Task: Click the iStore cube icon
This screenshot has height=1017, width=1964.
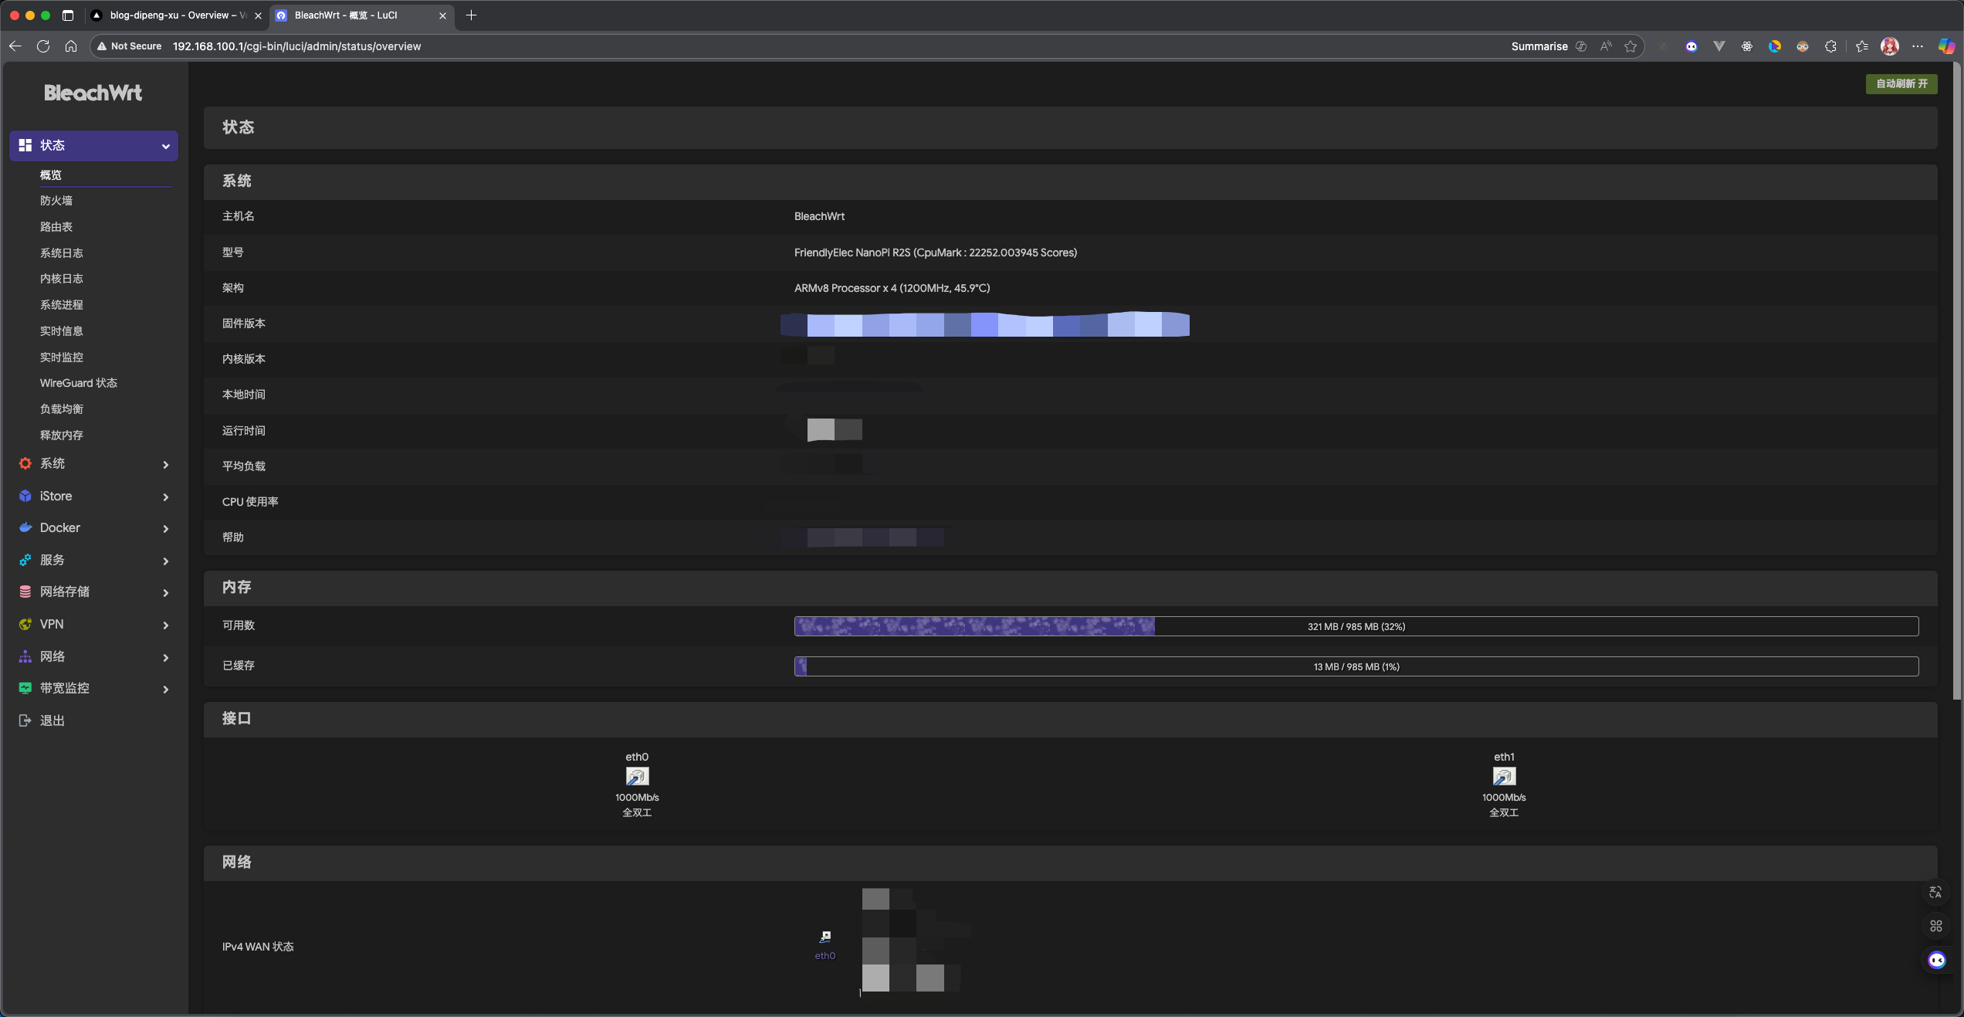Action: pos(25,496)
